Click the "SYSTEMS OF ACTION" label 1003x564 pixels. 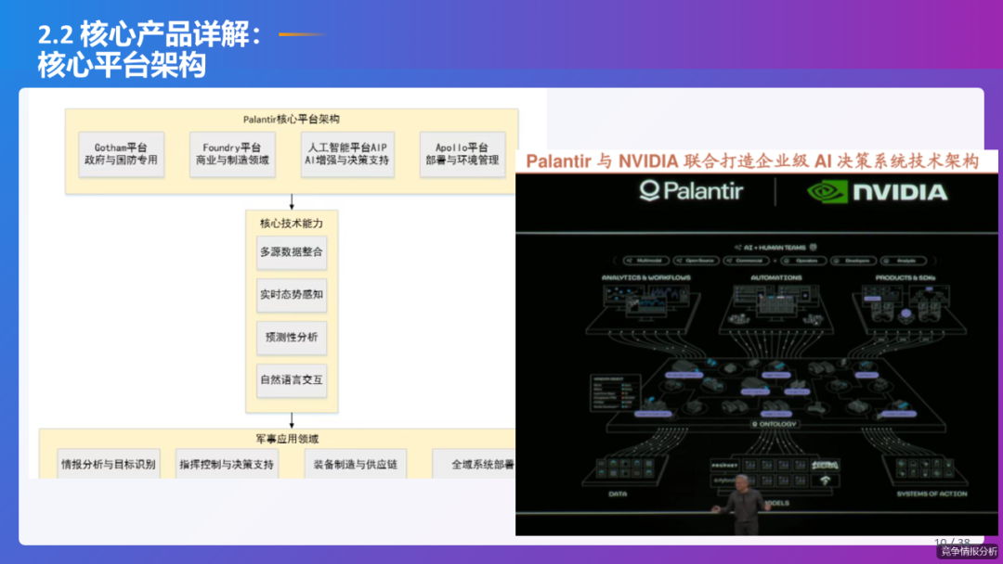click(932, 493)
